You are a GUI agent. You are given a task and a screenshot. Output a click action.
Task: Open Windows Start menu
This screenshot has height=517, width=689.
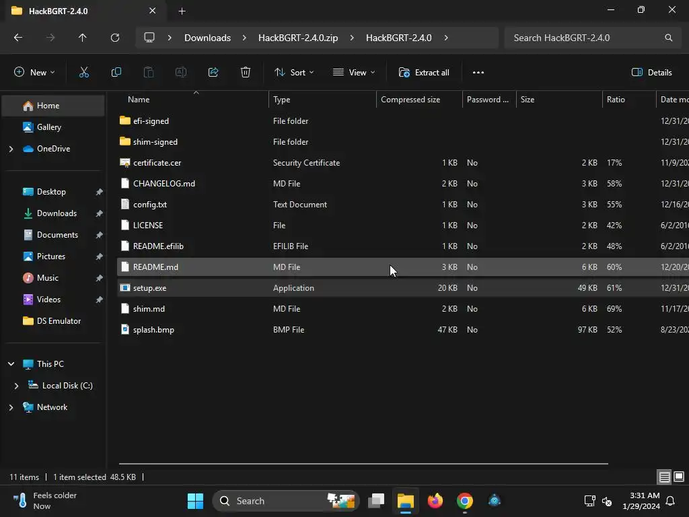[195, 501]
